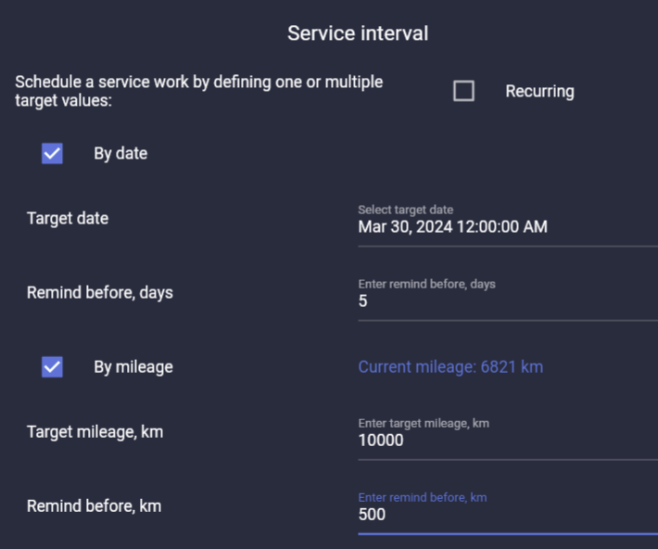Click the Recurring label text

(x=539, y=91)
